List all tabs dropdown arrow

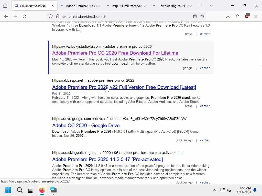[211, 6]
